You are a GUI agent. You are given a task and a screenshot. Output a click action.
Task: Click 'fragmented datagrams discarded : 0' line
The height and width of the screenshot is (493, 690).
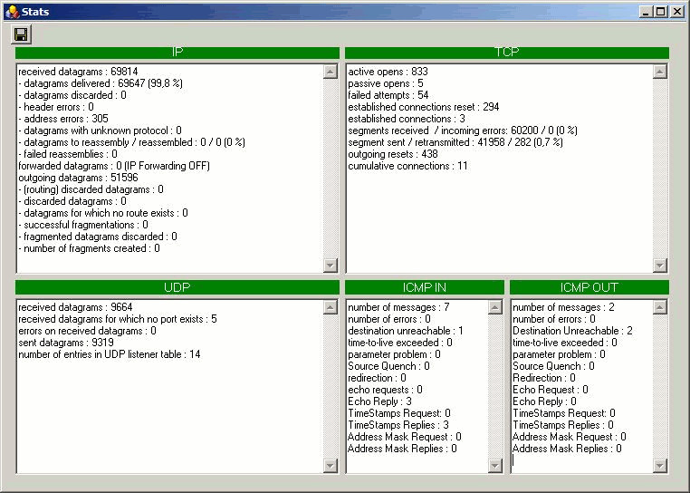click(x=98, y=237)
